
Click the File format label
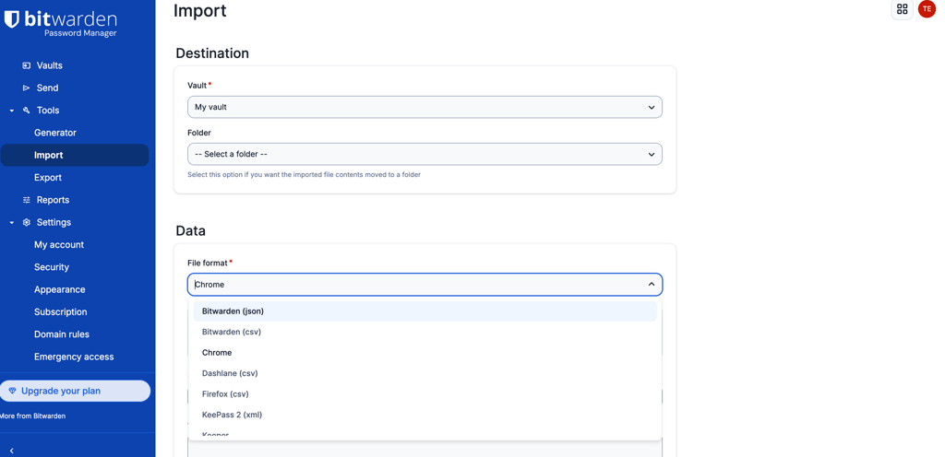pos(208,263)
